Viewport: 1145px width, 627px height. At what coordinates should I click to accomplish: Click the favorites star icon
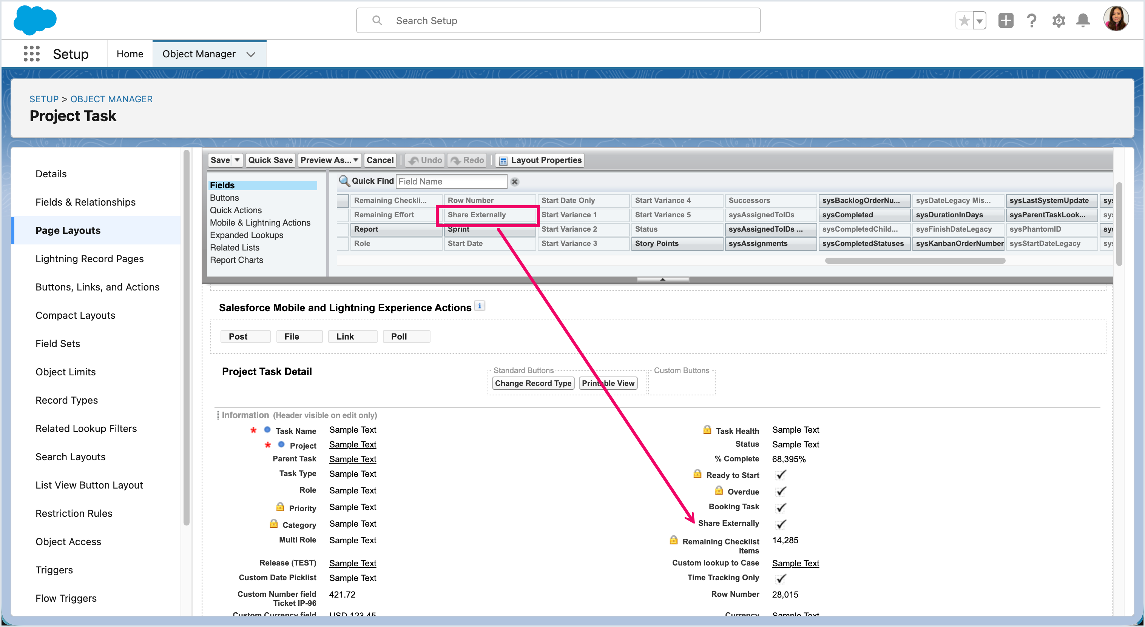[964, 20]
